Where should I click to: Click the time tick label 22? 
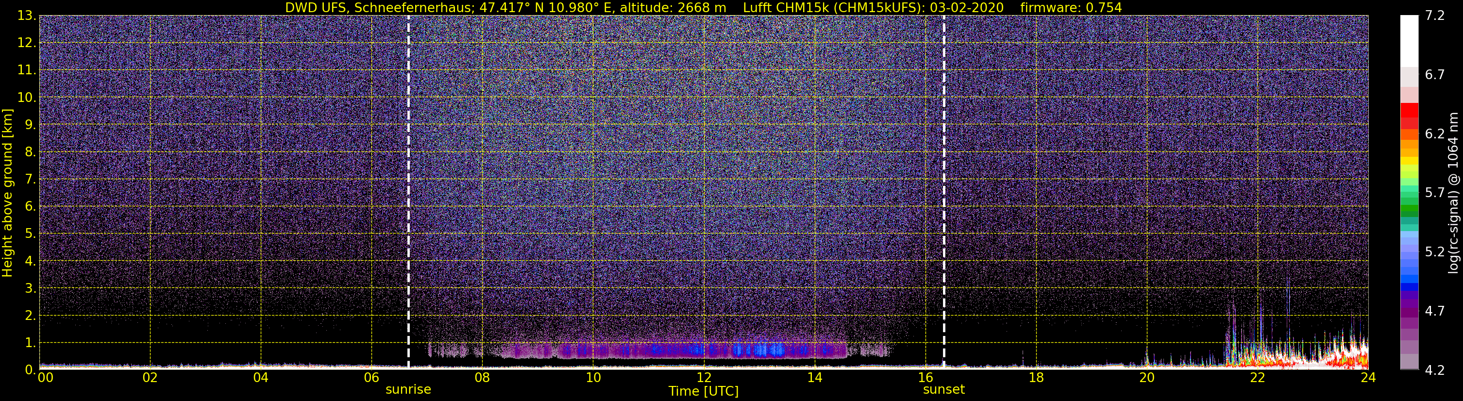tap(1258, 378)
